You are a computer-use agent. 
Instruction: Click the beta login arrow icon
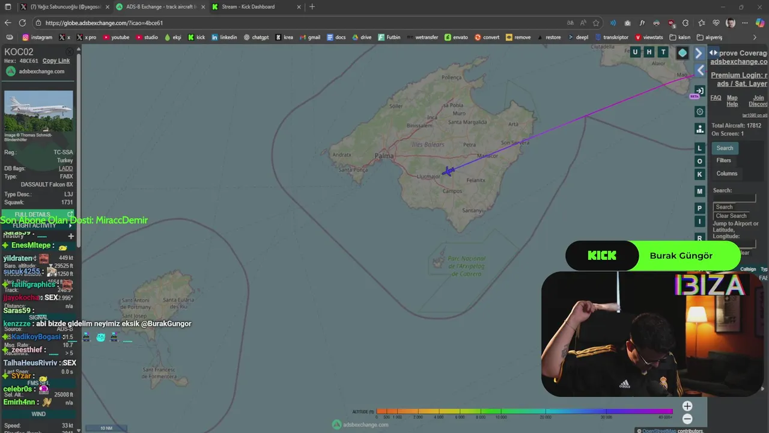click(x=699, y=90)
